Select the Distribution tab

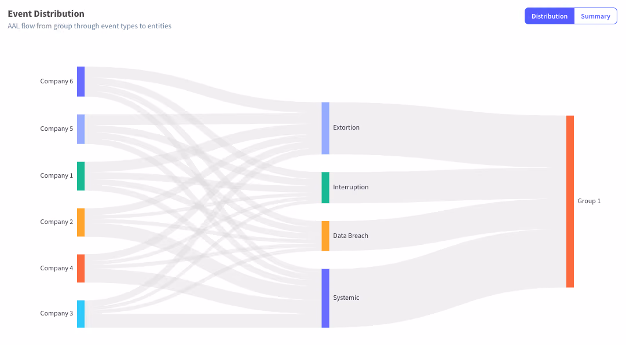point(550,16)
